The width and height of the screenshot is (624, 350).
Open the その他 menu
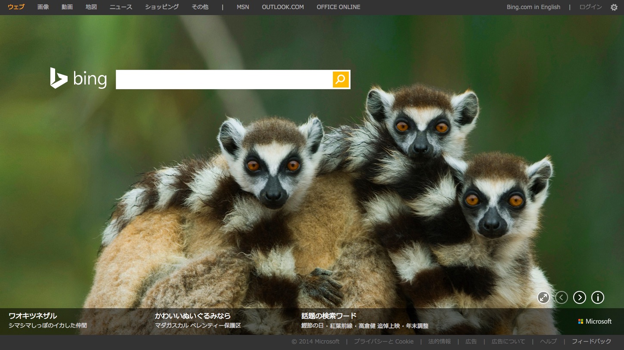[200, 7]
